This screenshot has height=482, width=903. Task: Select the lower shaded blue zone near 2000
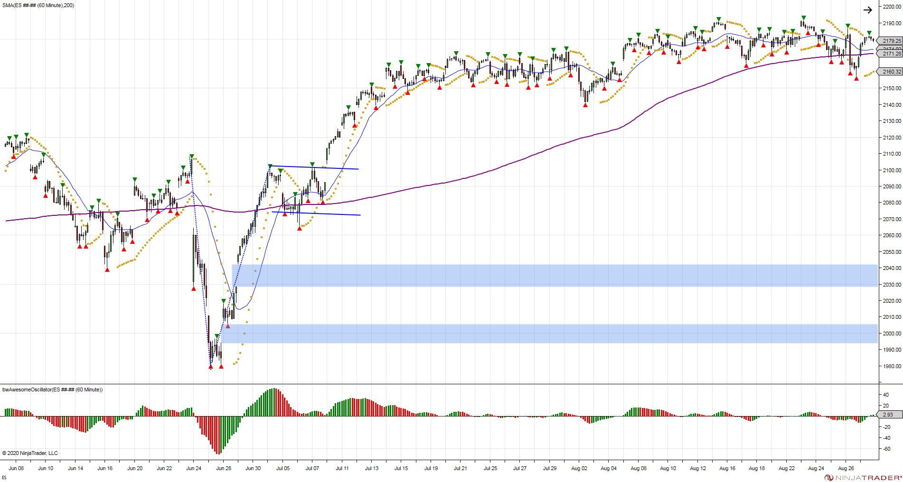point(549,334)
